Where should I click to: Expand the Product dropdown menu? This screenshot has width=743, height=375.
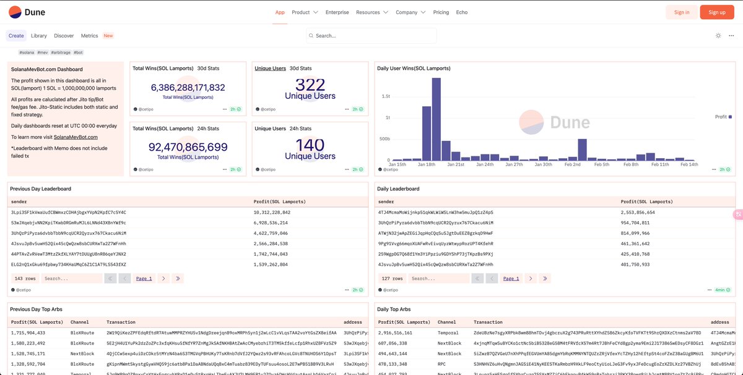tap(305, 12)
